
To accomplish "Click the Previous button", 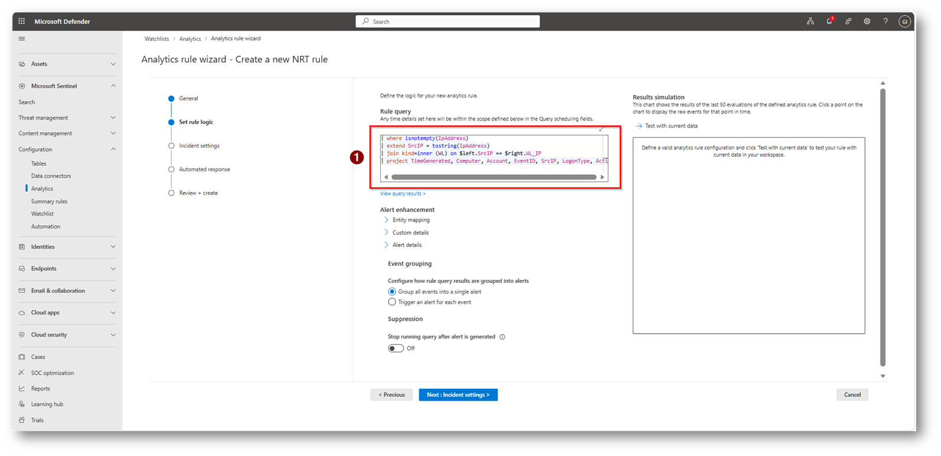I will point(391,395).
